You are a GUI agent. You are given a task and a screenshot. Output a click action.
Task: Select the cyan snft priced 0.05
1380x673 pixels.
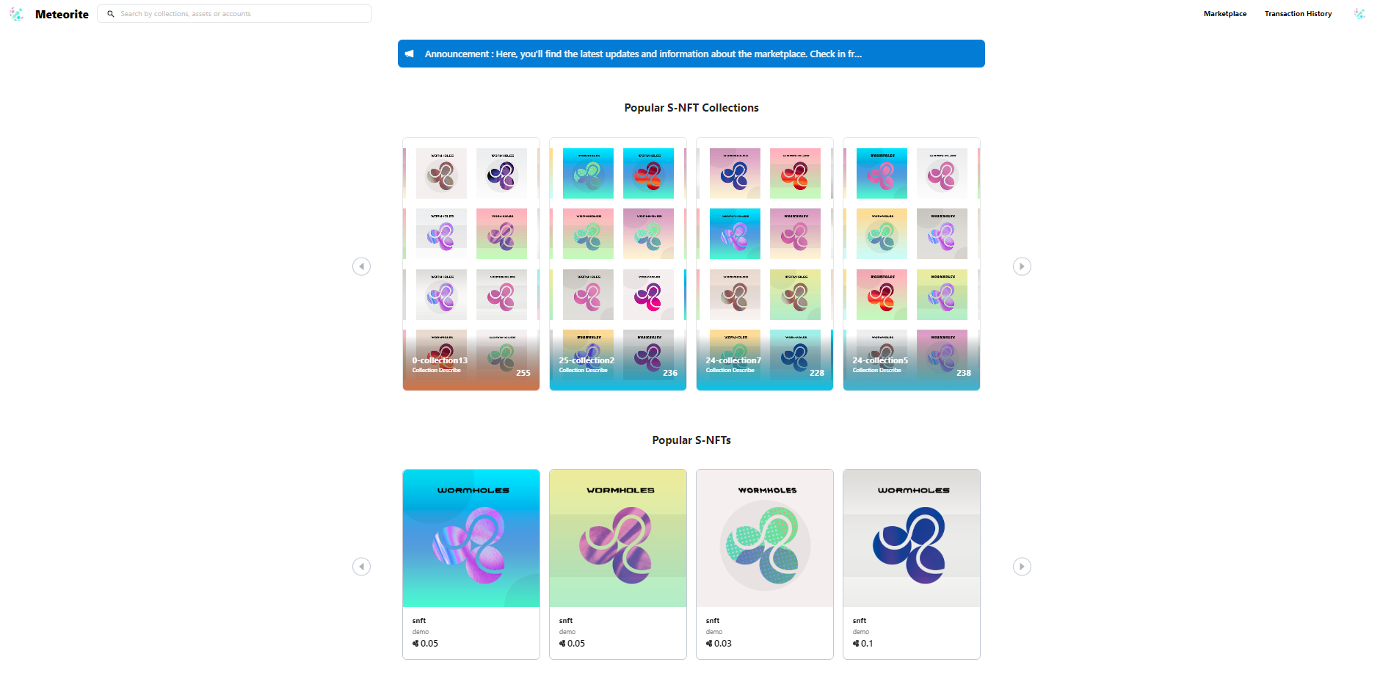click(x=471, y=564)
